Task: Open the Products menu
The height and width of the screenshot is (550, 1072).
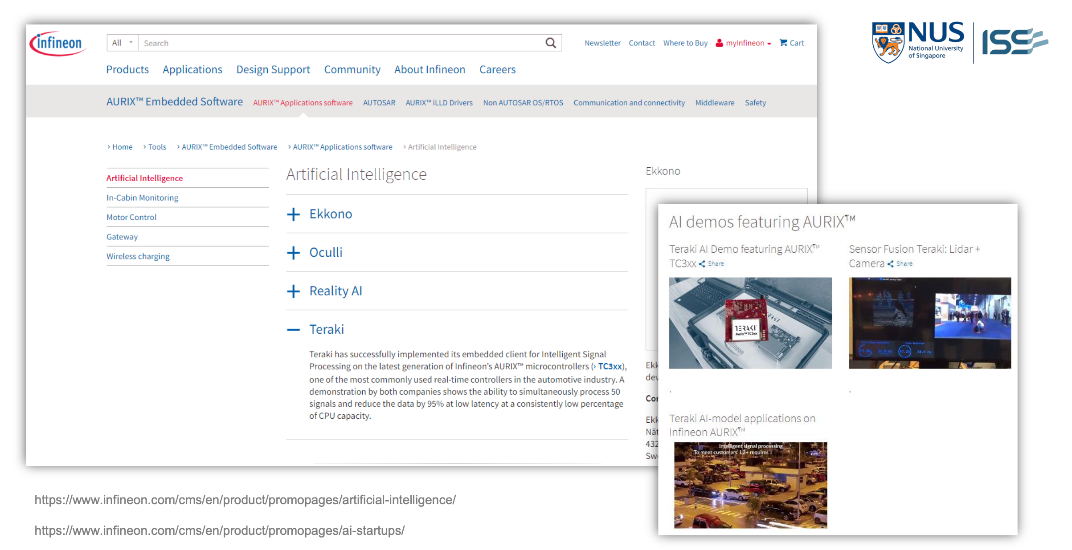Action: [127, 69]
